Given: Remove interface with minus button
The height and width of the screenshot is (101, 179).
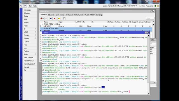Looking at the screenshot, I should pos(46,19).
